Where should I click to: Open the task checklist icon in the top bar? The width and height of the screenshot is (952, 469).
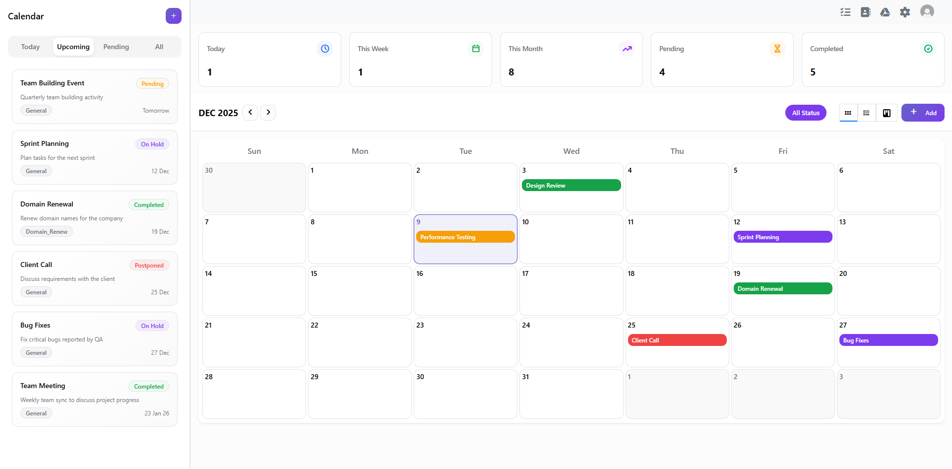[x=845, y=12]
